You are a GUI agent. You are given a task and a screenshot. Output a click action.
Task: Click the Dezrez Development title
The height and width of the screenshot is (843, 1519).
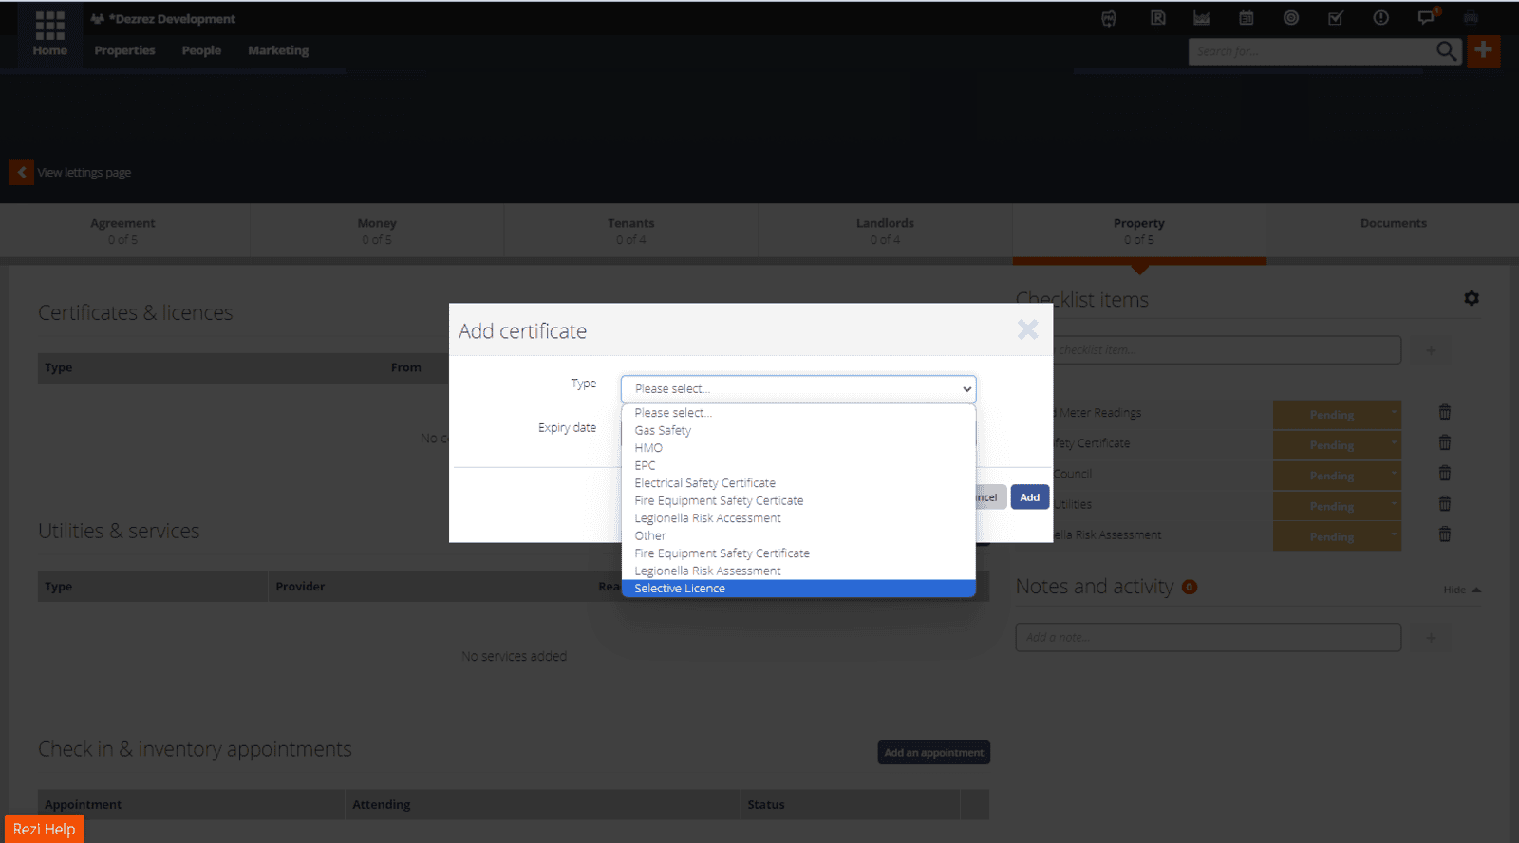(x=171, y=19)
